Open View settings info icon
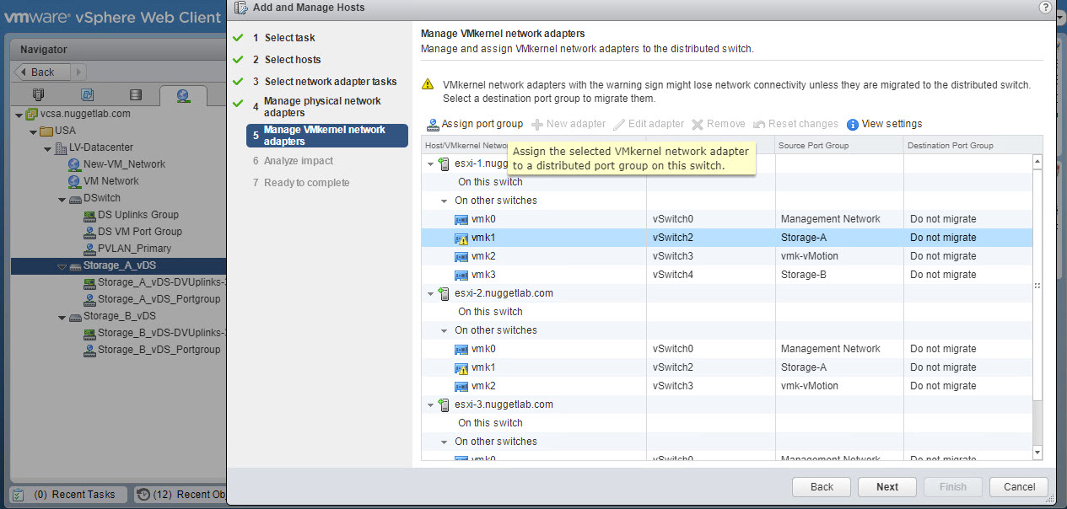Image resolution: width=1067 pixels, height=509 pixels. point(853,125)
